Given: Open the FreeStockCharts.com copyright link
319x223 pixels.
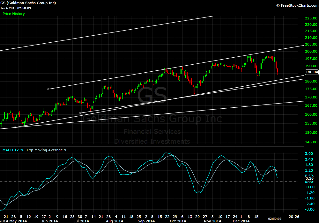Looking at the screenshot, I should click(x=297, y=5).
